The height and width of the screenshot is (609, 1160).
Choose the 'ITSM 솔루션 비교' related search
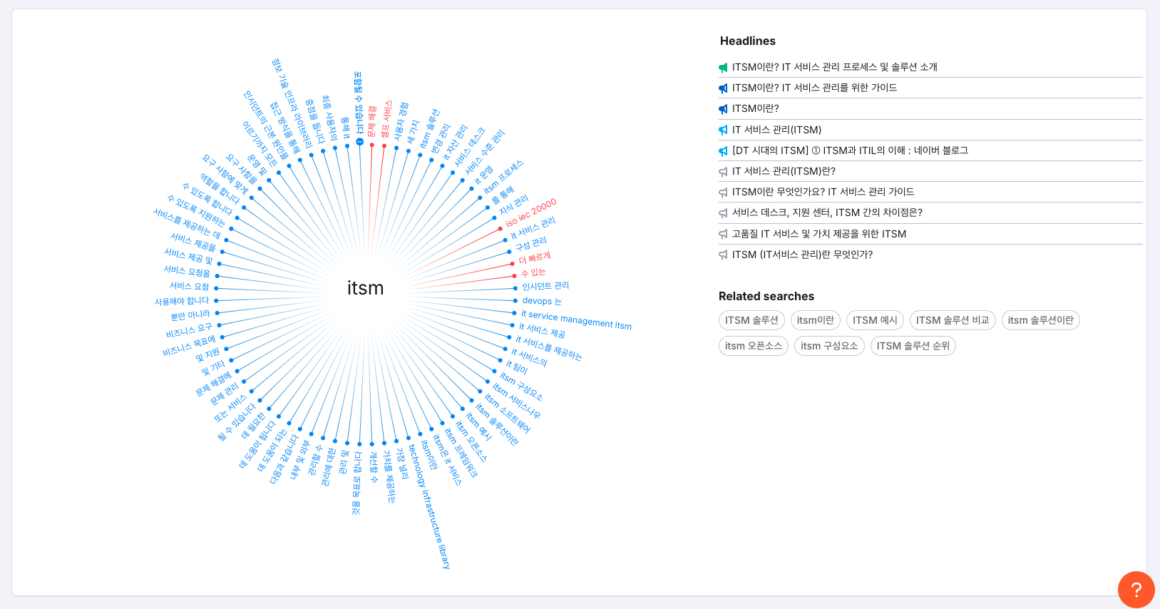(952, 320)
